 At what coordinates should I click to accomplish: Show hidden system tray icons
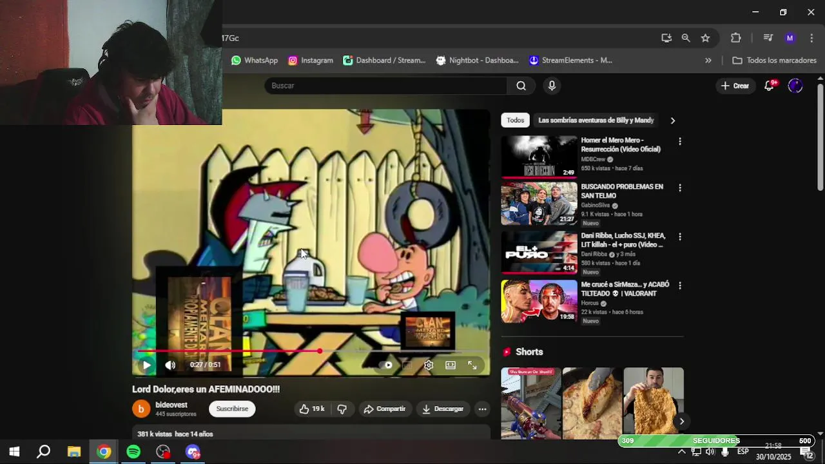(x=681, y=452)
